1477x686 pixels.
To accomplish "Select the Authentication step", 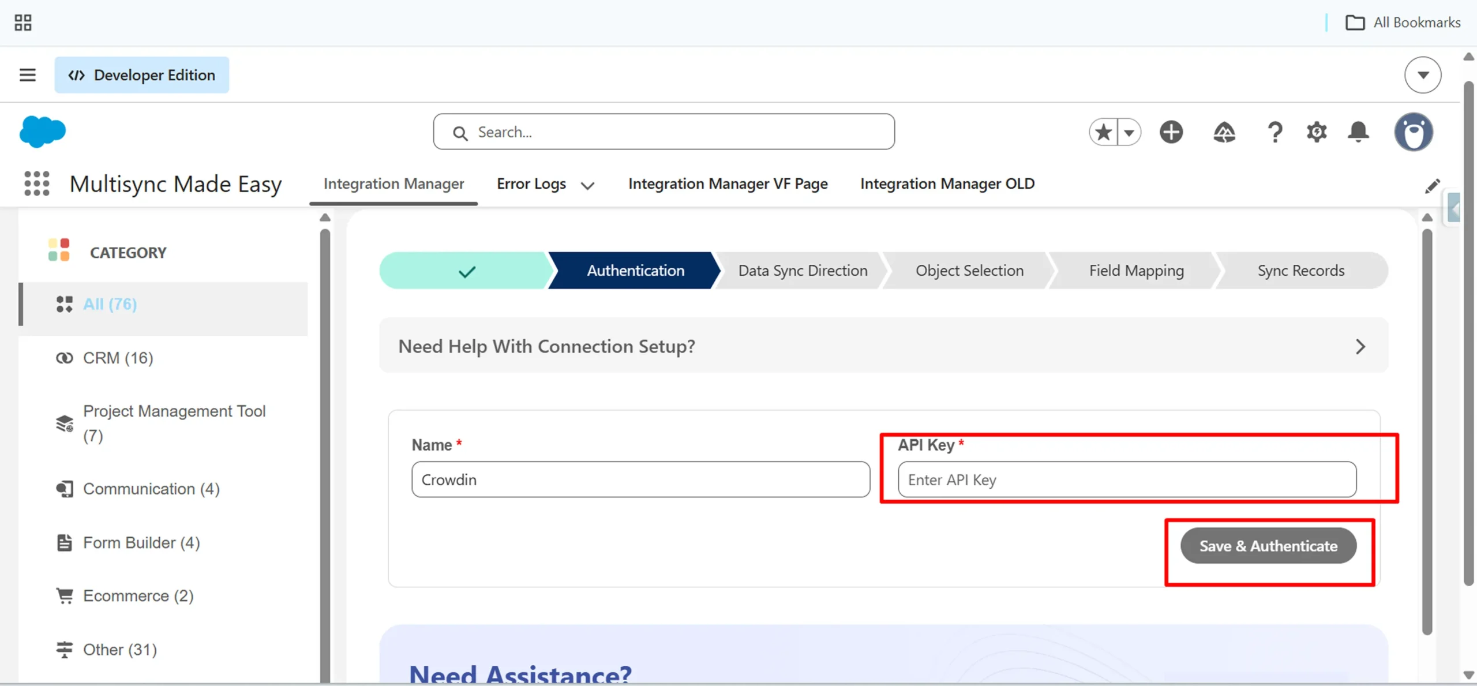I will click(635, 271).
